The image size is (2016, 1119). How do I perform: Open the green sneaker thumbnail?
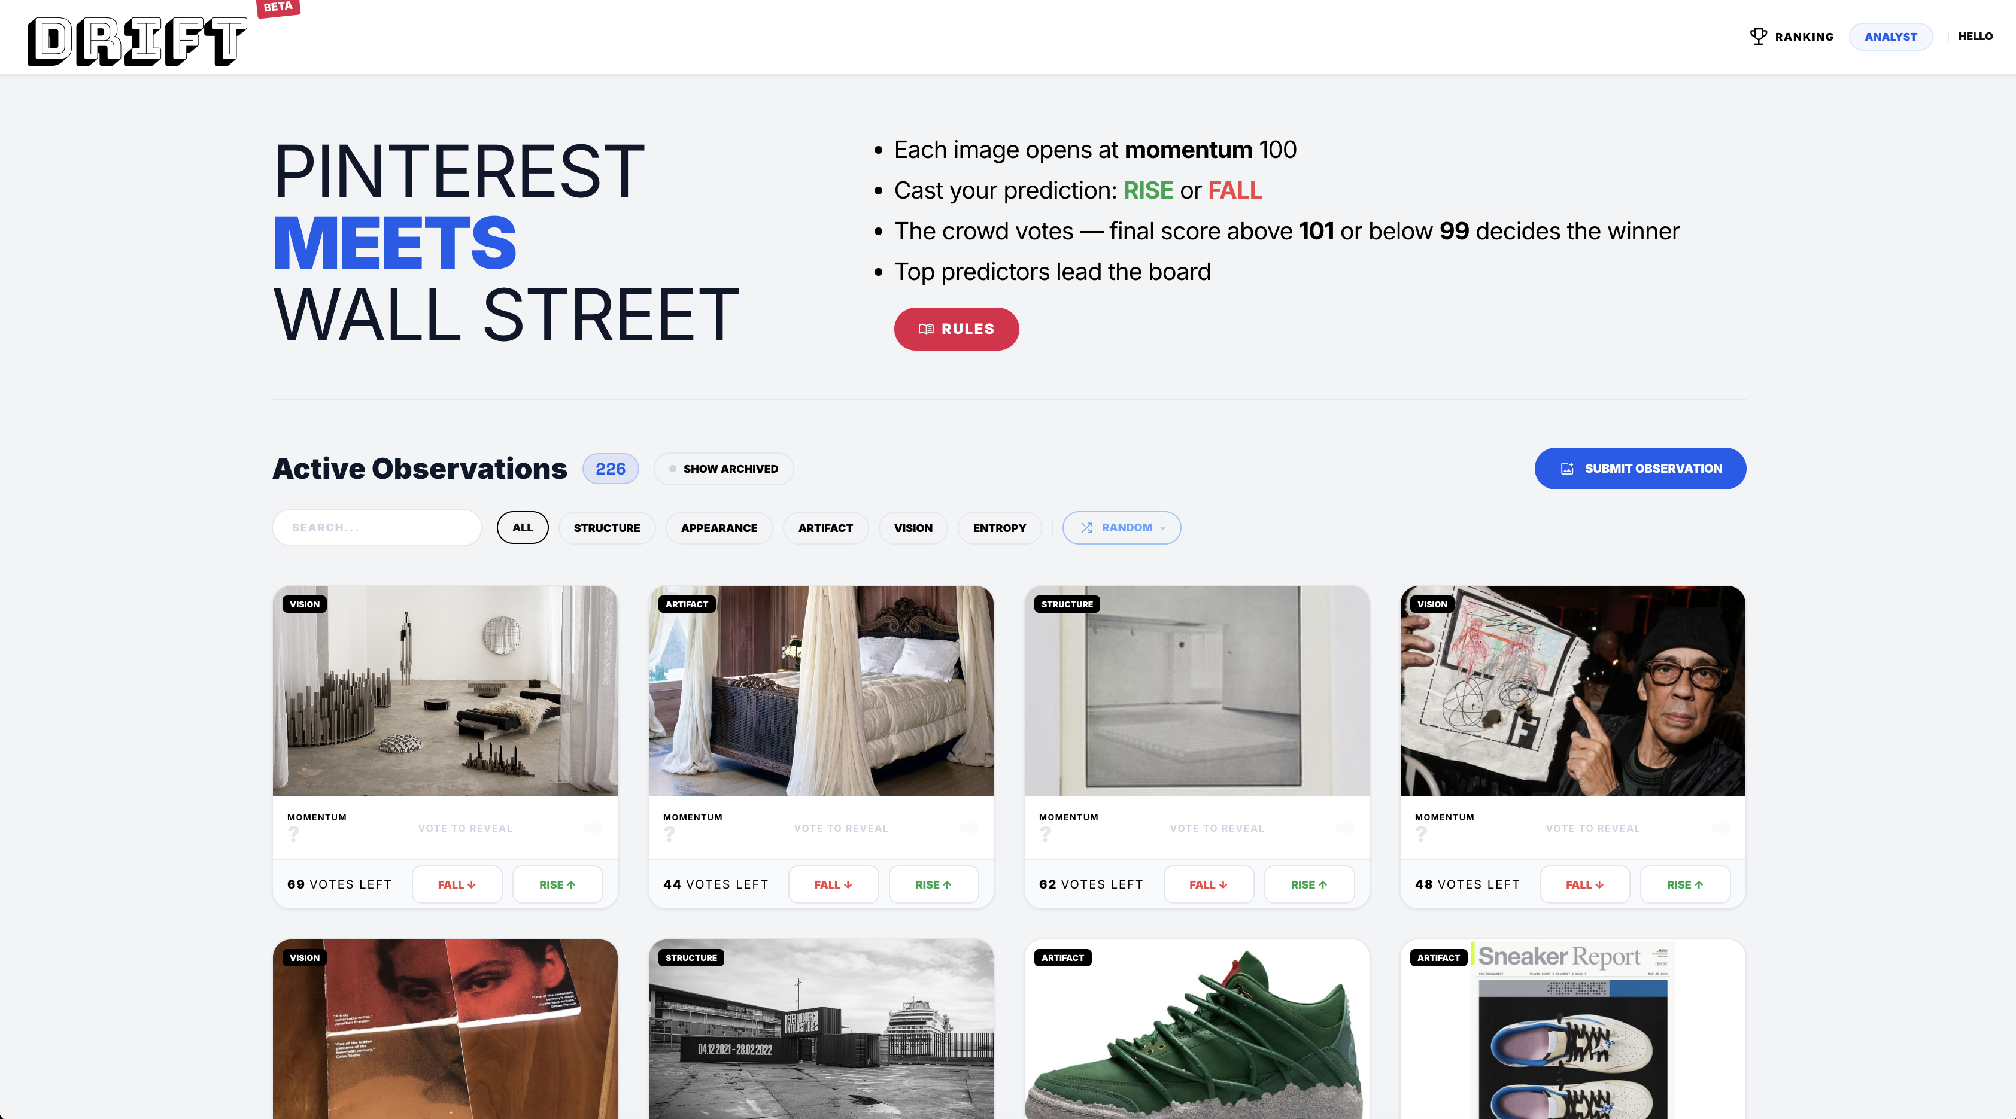click(1197, 1029)
